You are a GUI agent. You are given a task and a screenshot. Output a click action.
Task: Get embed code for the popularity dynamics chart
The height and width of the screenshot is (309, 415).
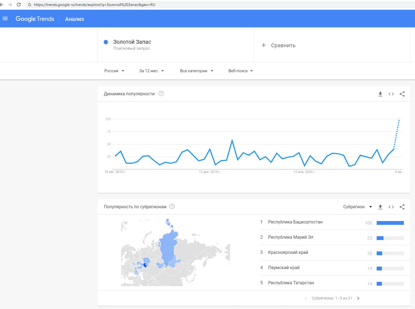(391, 94)
